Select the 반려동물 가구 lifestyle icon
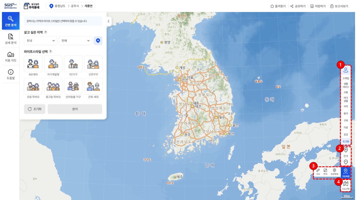The width and height of the screenshot is (357, 200). point(73,86)
